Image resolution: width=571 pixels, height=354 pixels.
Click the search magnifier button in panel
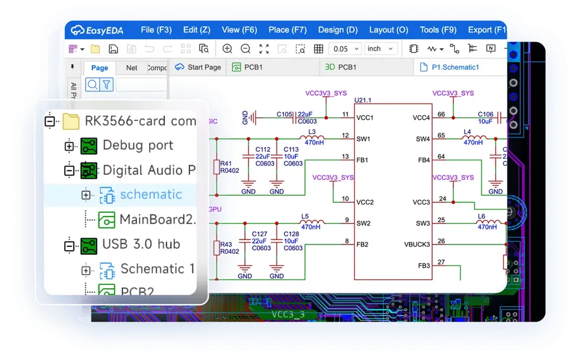[x=92, y=85]
